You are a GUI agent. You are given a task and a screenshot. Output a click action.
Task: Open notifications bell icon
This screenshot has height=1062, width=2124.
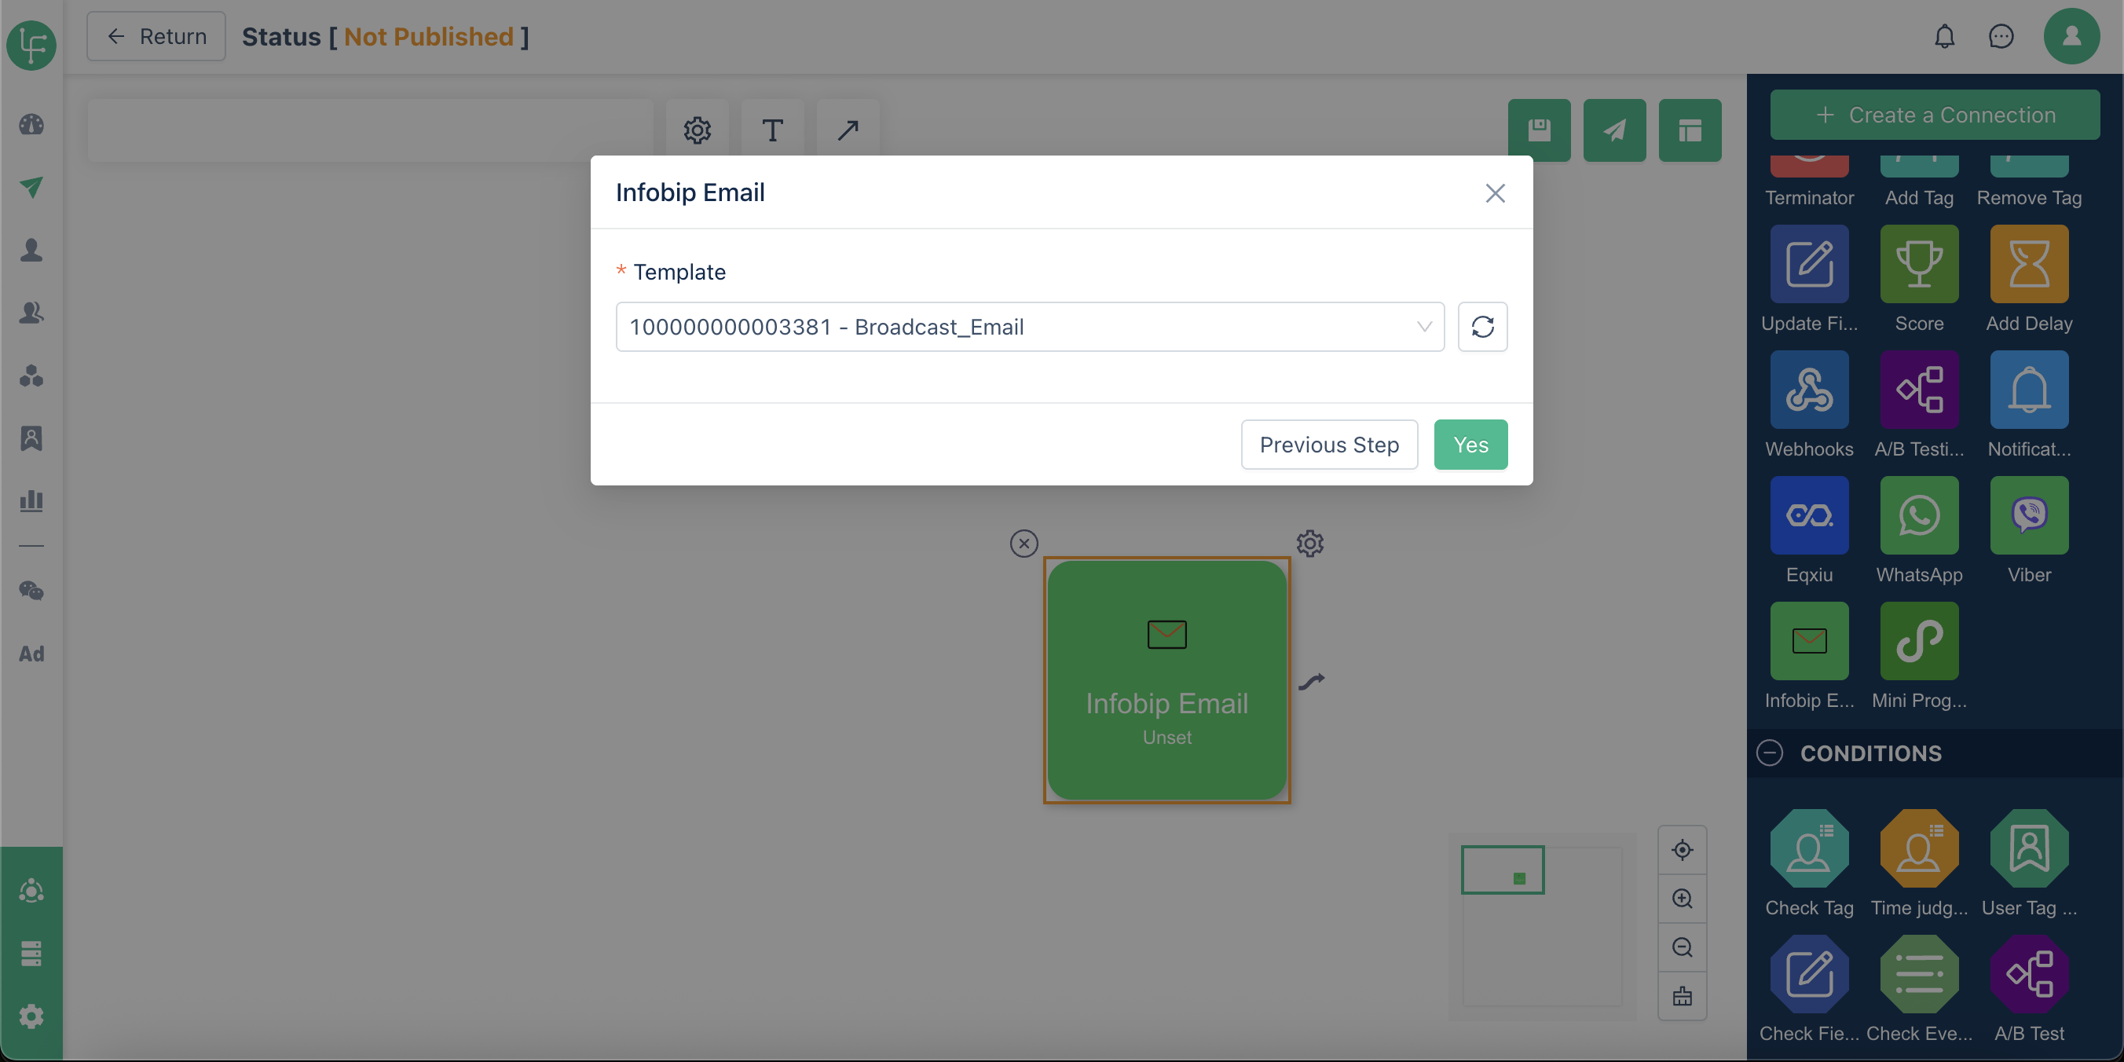(x=1944, y=36)
